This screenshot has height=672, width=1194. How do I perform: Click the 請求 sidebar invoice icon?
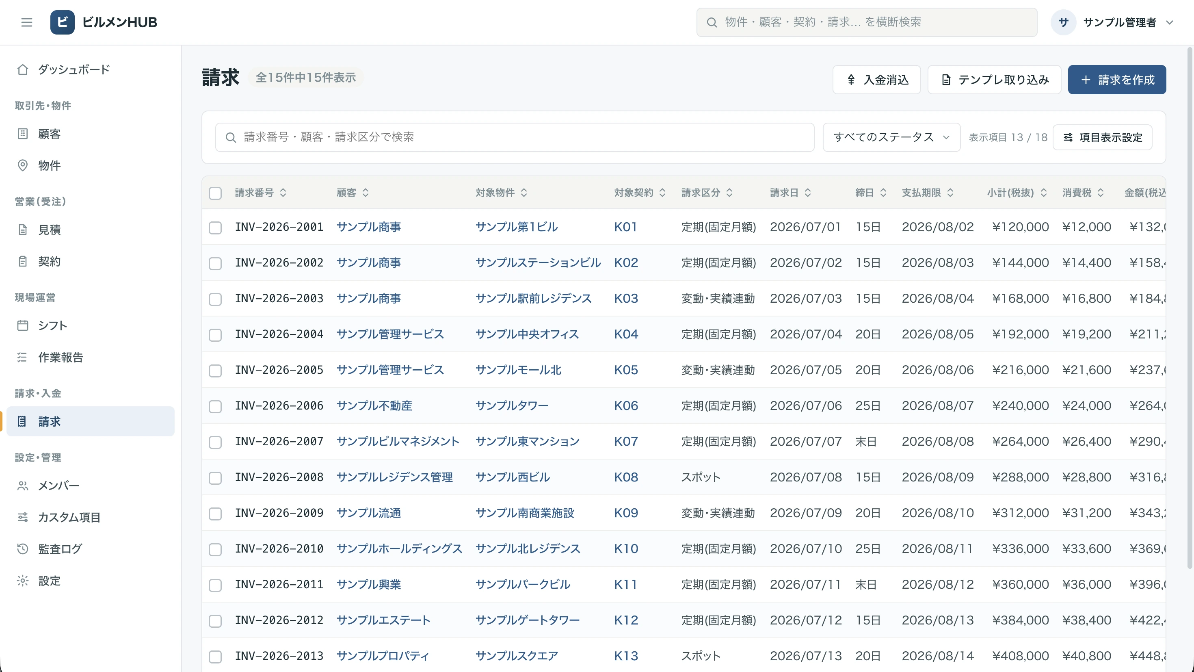click(22, 421)
